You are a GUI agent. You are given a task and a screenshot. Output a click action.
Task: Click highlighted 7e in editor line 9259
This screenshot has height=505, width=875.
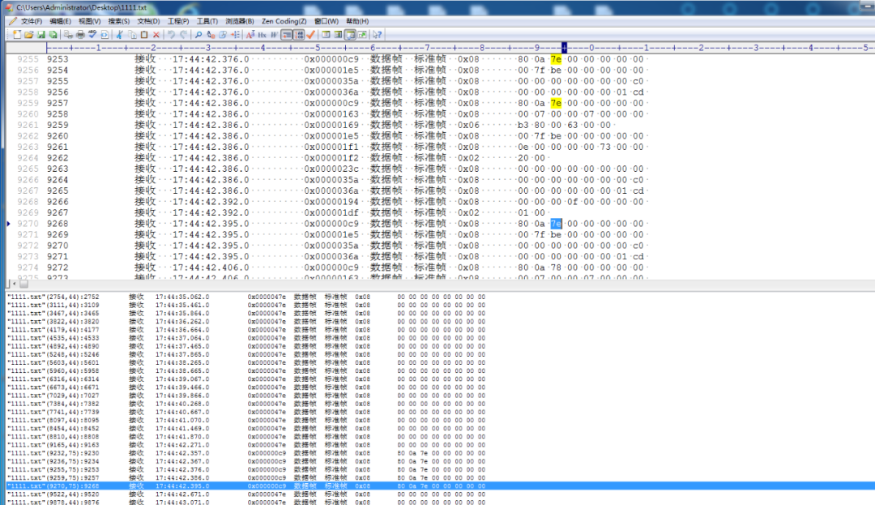[x=556, y=103]
